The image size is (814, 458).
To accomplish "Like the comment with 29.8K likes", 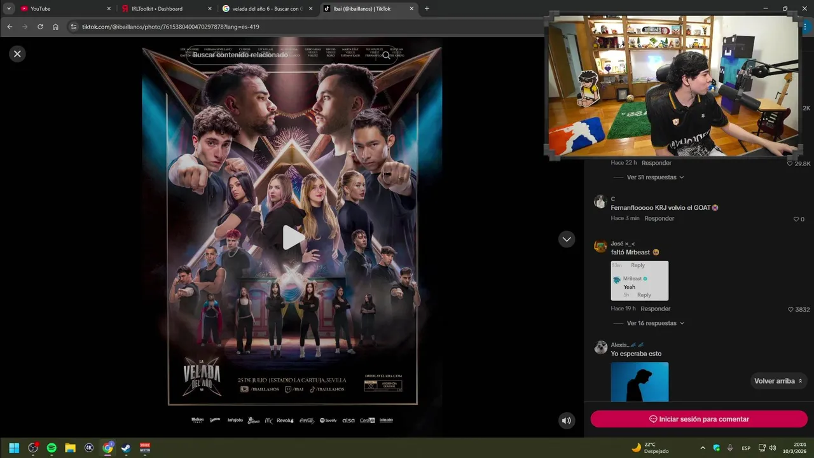I will pyautogui.click(x=790, y=163).
